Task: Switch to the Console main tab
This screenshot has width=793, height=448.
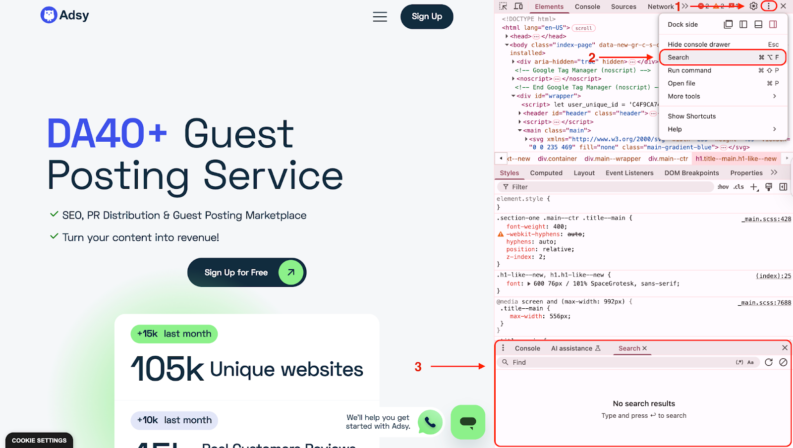Action: click(x=587, y=6)
